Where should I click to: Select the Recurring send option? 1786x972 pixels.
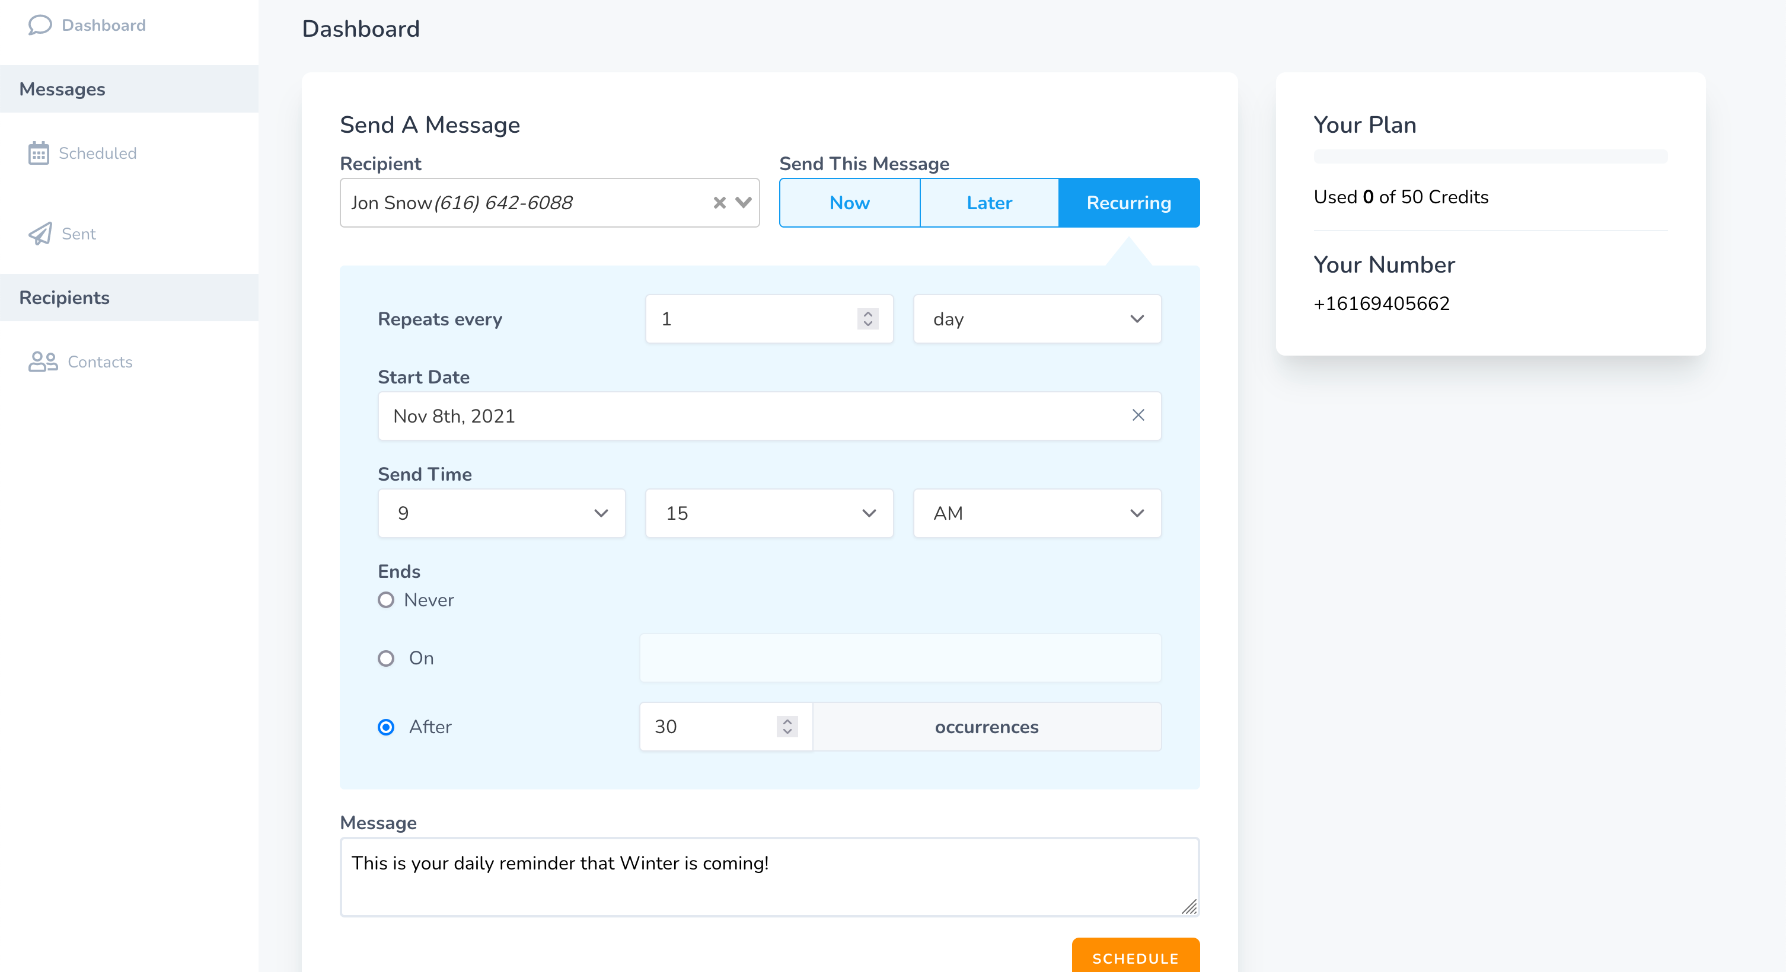coord(1128,203)
